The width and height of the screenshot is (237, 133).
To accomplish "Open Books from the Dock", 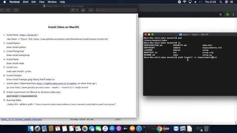I will pyautogui.click(x=132, y=129).
